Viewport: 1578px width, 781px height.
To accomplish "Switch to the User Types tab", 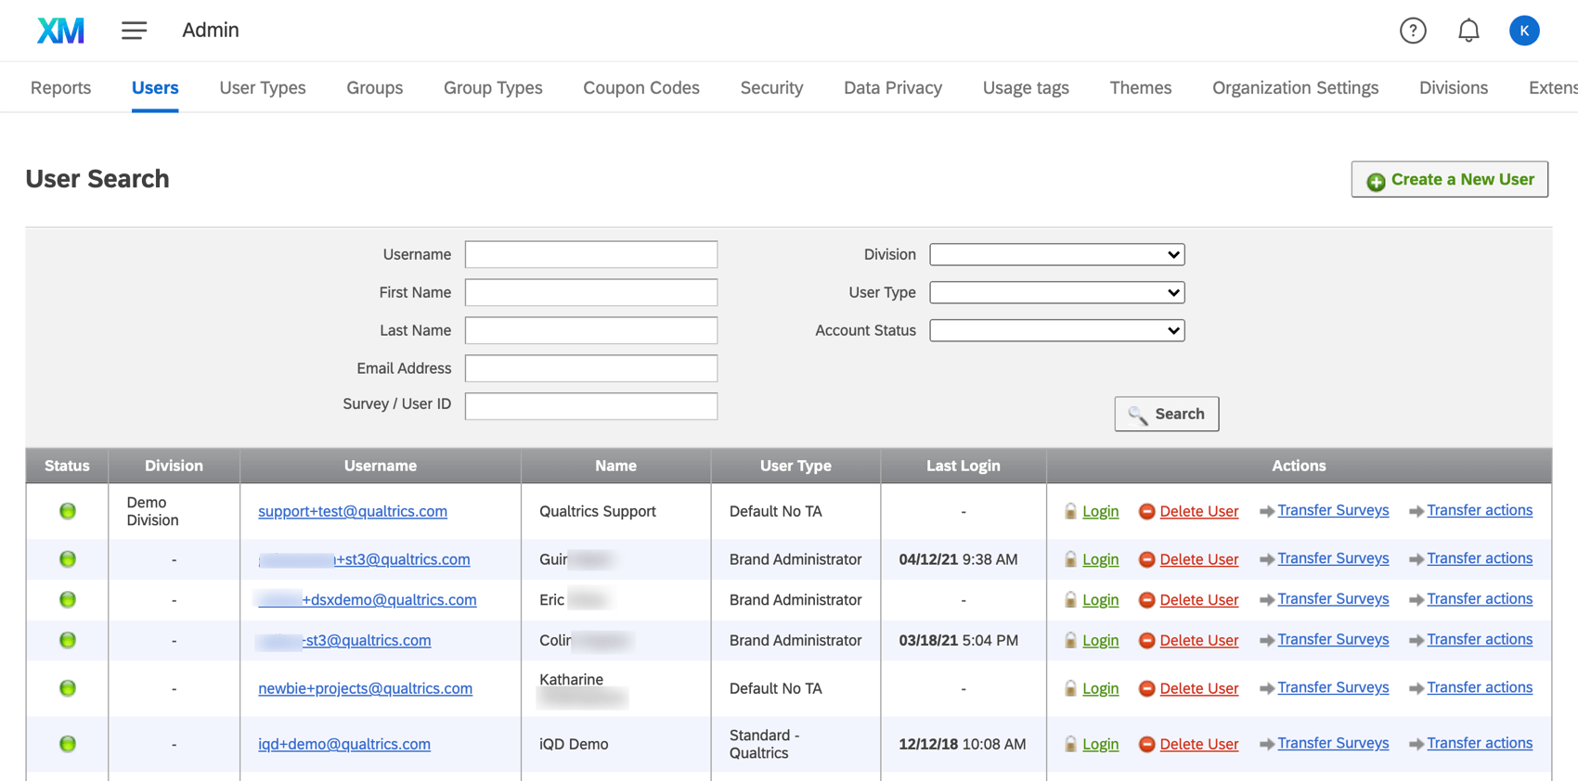I will coord(262,87).
